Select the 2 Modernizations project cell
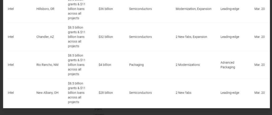 pyautogui.click(x=187, y=65)
